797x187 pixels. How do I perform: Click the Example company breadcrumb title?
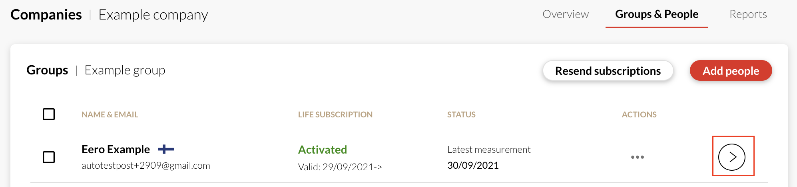pyautogui.click(x=153, y=15)
